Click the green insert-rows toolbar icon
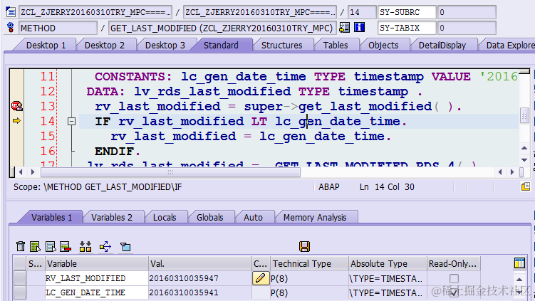This screenshot has height=301, width=535. pos(35,246)
